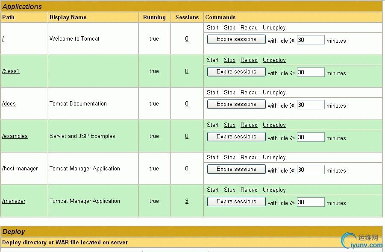View the sessions count for /examples
385x252 pixels.
(187, 136)
